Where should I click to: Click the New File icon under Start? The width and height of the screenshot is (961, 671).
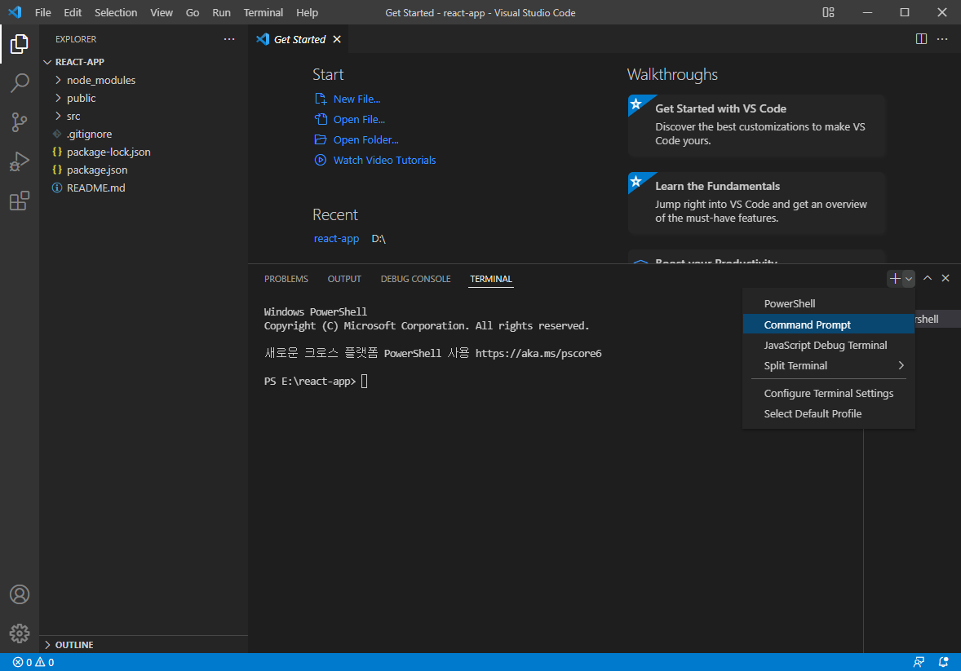[321, 99]
